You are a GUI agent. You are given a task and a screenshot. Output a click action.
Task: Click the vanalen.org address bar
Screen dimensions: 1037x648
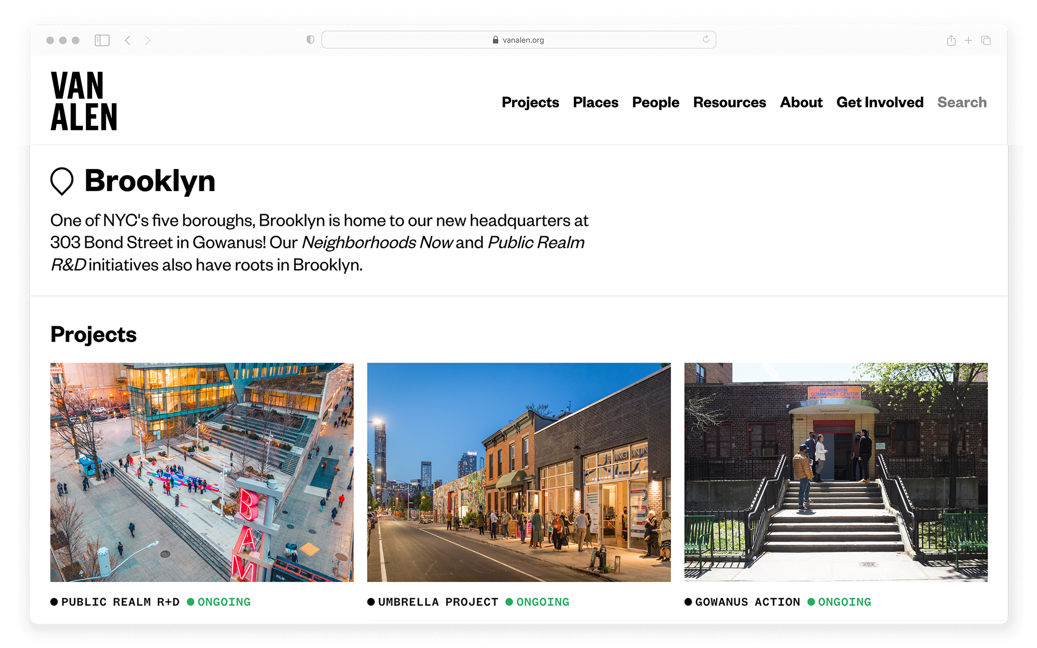pyautogui.click(x=518, y=40)
